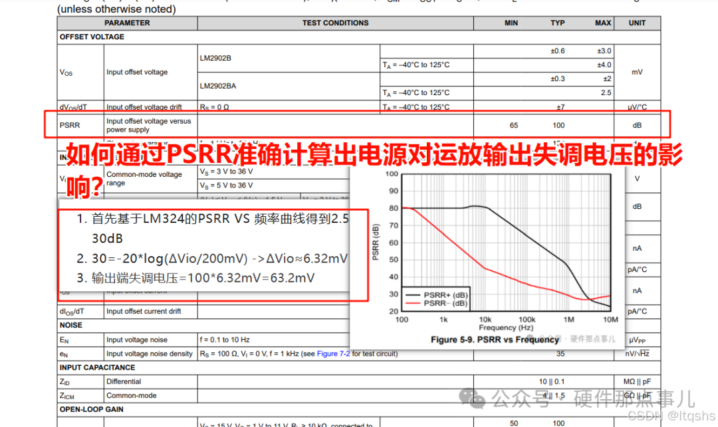Click the PSRR+ (dB) legend entry

[x=437, y=295]
